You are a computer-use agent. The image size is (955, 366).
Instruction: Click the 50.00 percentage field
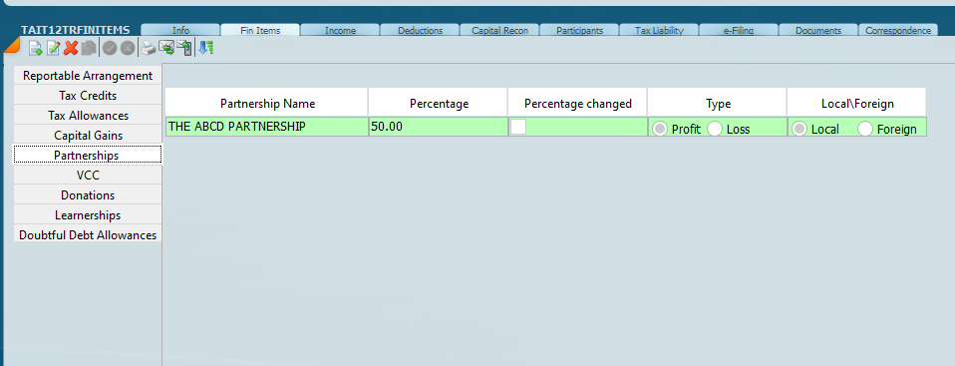pyautogui.click(x=438, y=127)
